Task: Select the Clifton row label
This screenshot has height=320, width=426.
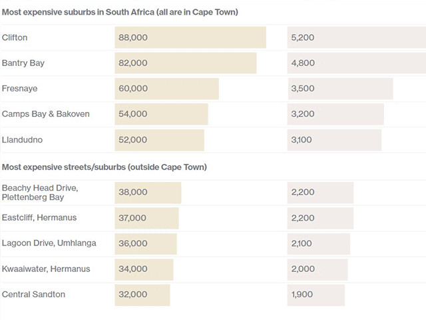Action: tap(15, 38)
